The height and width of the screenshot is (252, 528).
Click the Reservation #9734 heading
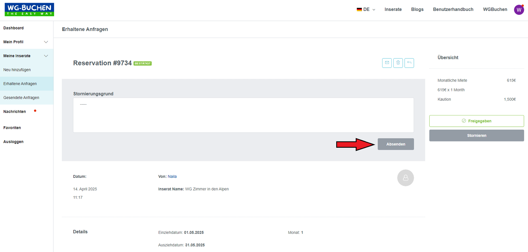(x=102, y=63)
